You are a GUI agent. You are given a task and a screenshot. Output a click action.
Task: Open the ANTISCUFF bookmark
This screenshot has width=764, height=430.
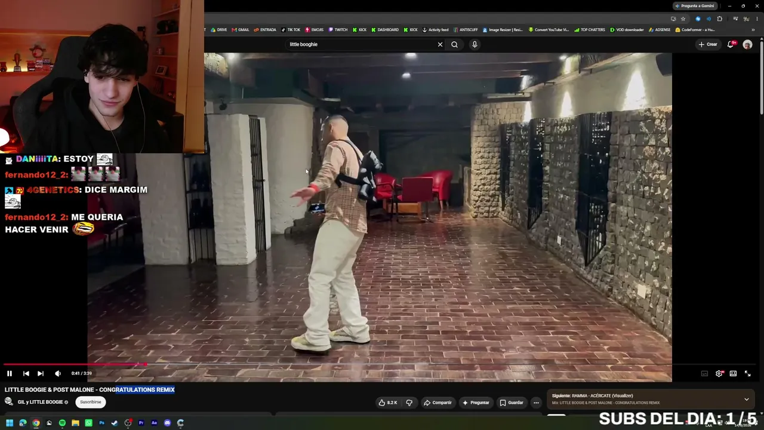[x=466, y=30]
